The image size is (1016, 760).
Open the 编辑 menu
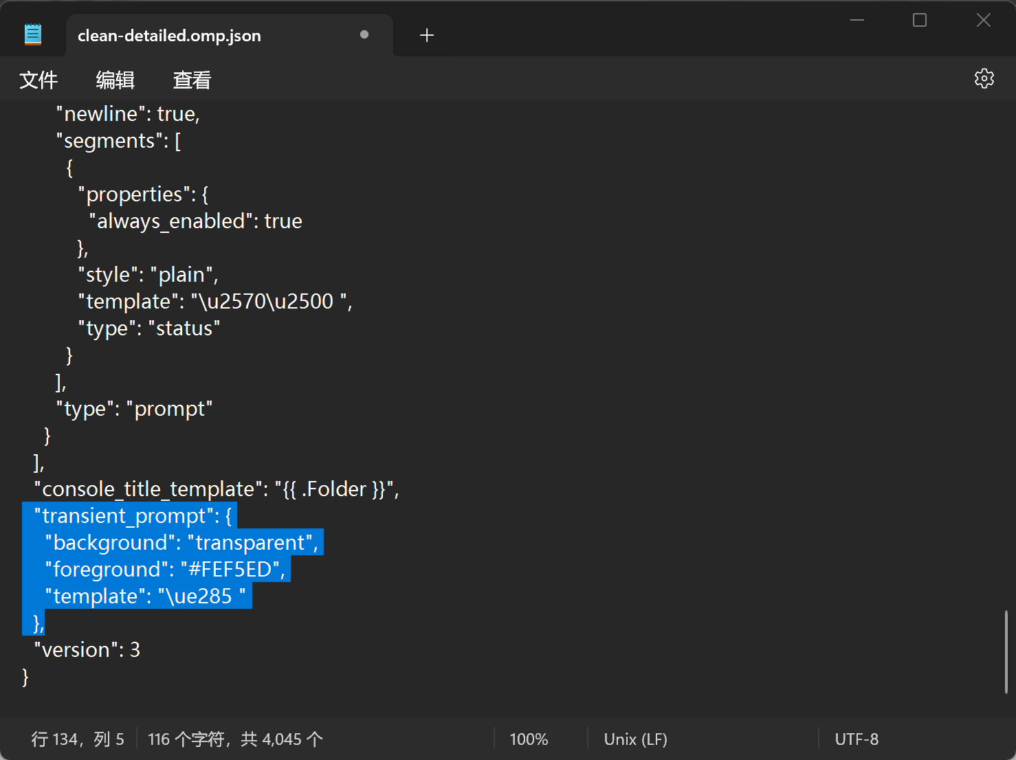[x=115, y=80]
